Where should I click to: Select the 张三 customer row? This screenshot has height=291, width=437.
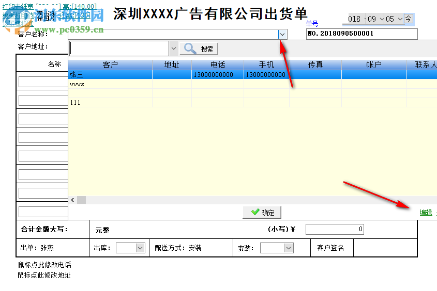[252, 74]
